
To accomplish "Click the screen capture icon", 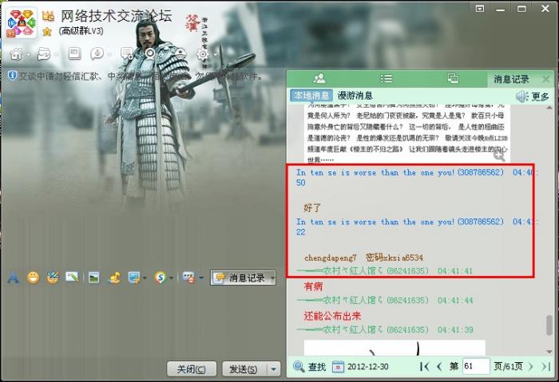I will pyautogui.click(x=134, y=278).
